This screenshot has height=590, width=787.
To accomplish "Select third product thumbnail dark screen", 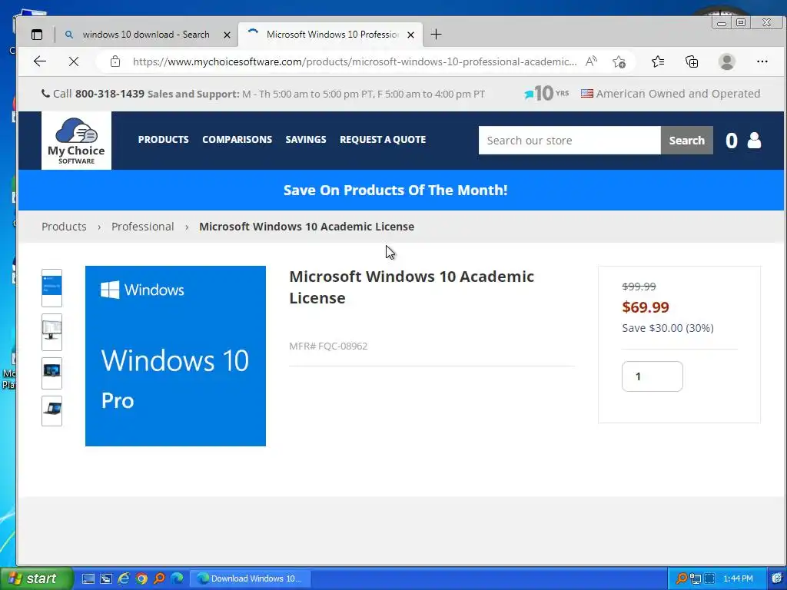I will click(x=51, y=373).
